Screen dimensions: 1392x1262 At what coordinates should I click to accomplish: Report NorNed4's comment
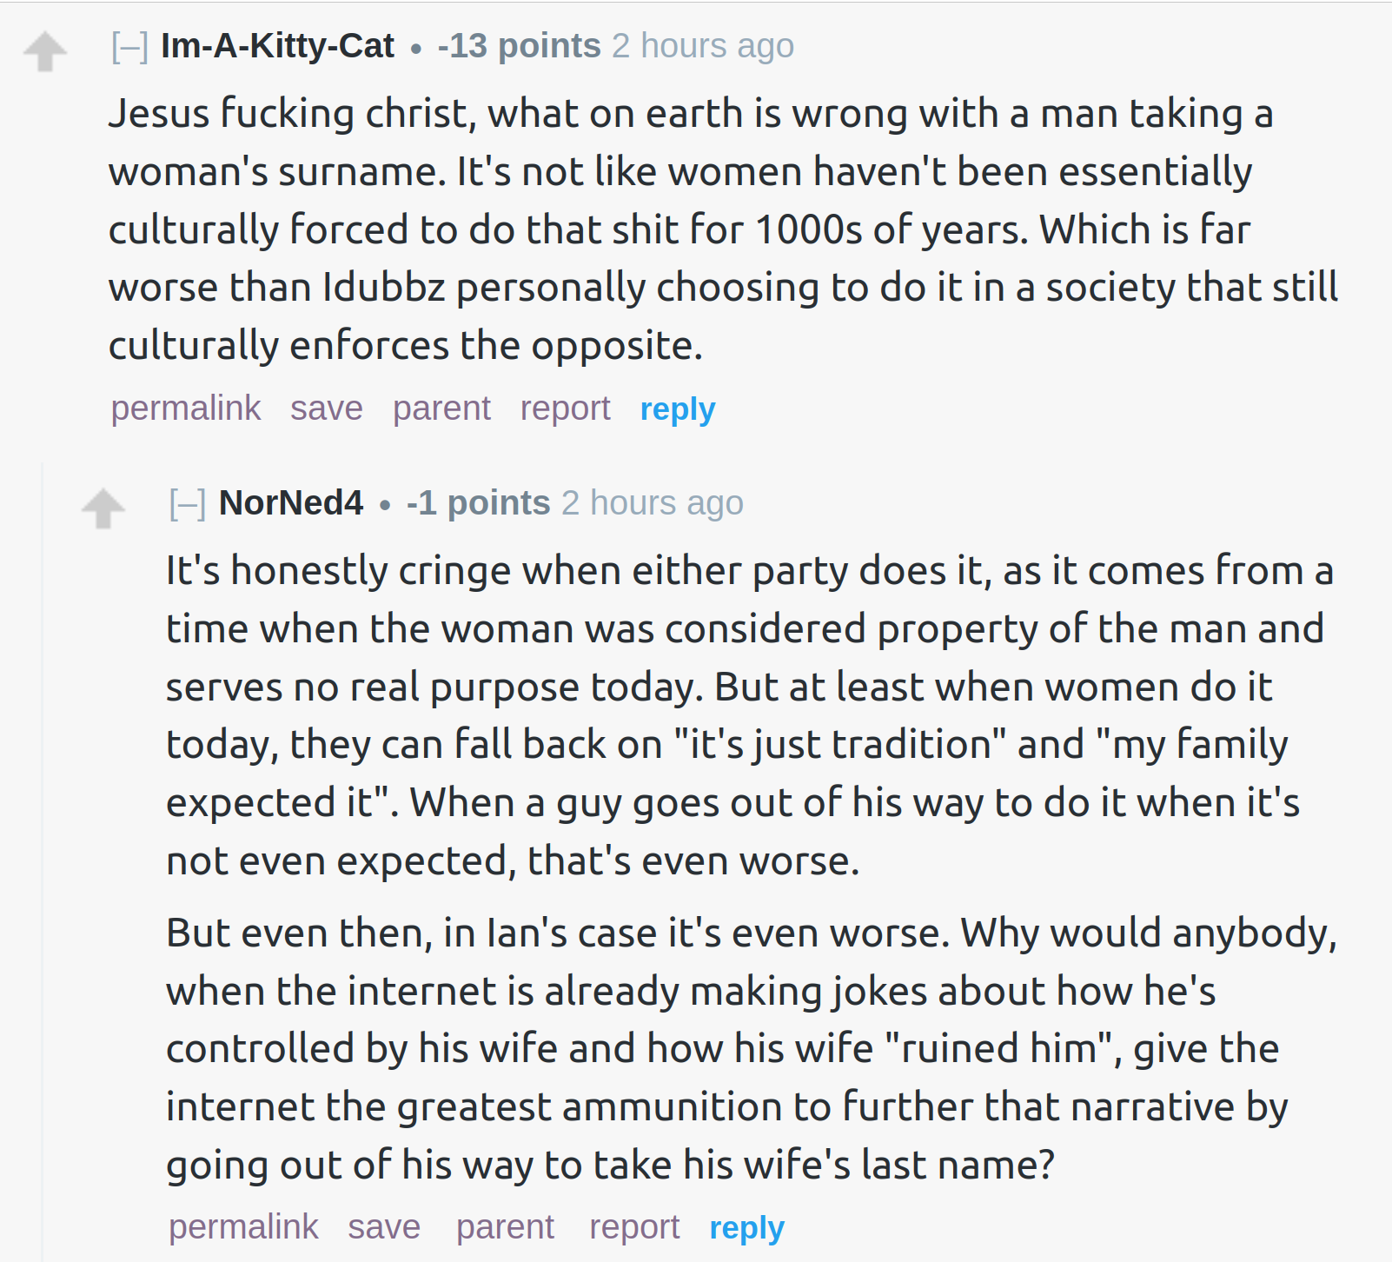[634, 1226]
